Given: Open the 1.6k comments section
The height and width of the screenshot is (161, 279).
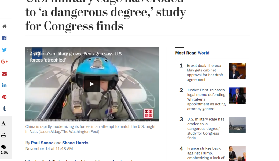Looking at the screenshot, I should (x=4, y=149).
